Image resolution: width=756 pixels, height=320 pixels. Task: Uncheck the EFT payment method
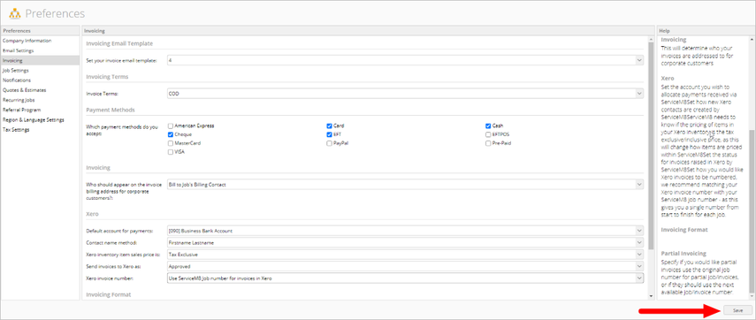pos(329,134)
